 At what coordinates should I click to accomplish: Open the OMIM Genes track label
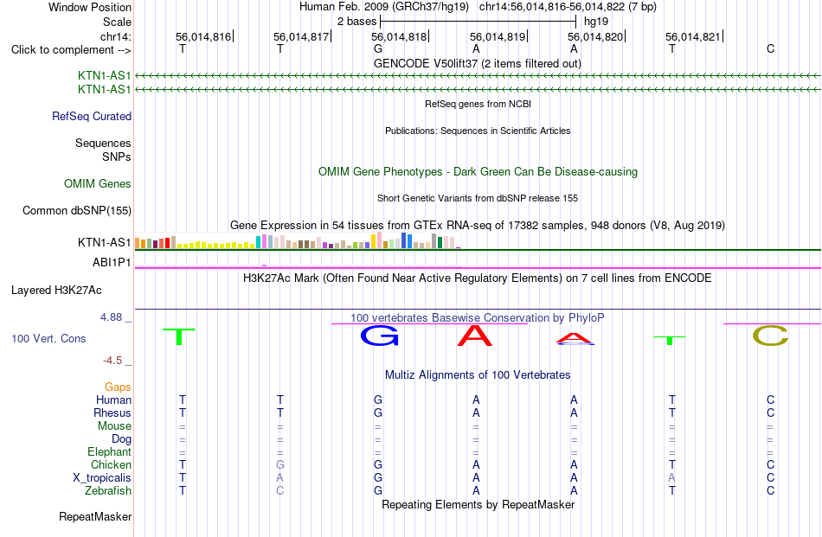(x=97, y=184)
